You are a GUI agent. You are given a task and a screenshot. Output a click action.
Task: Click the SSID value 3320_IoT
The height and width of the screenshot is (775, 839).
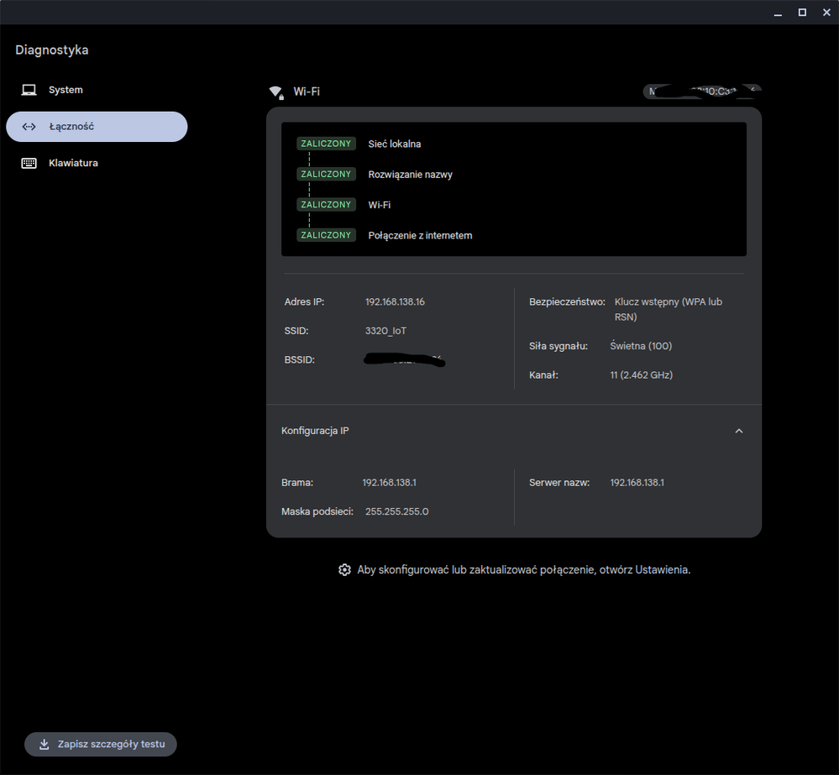[x=385, y=331]
